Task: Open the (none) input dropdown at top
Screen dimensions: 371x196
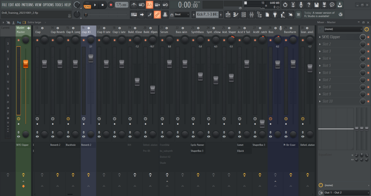Action: (343, 29)
